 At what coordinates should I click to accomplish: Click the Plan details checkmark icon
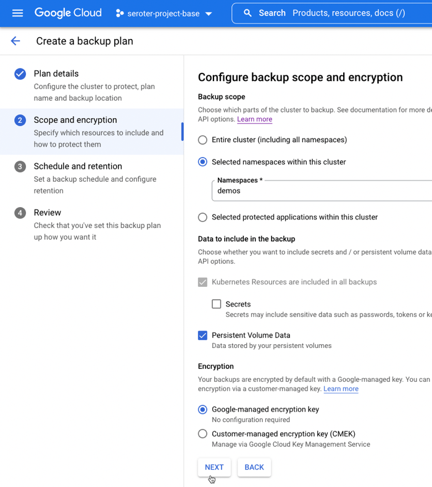pyautogui.click(x=20, y=74)
